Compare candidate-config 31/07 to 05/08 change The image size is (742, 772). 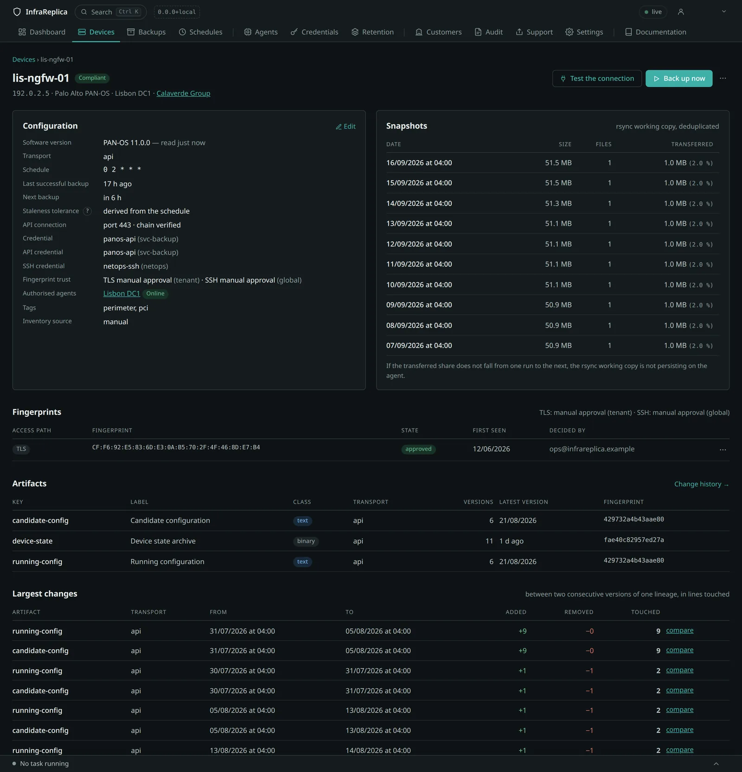tap(680, 650)
